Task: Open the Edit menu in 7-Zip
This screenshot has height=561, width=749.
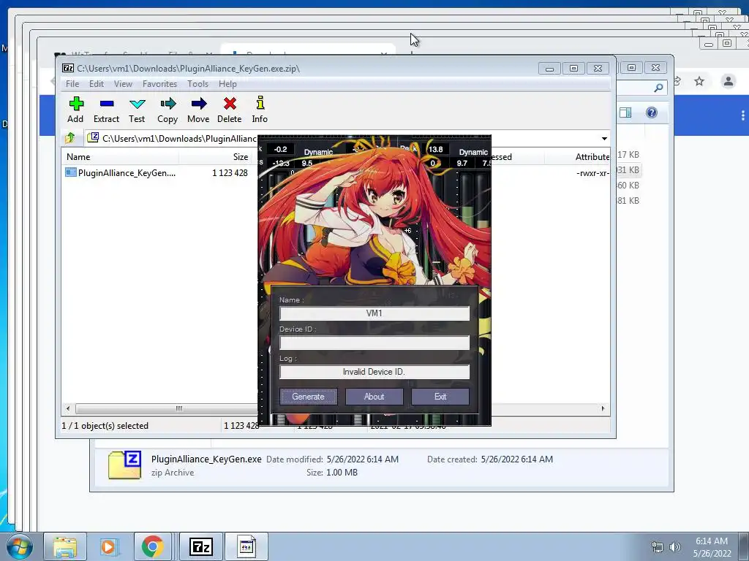Action: 96,84
